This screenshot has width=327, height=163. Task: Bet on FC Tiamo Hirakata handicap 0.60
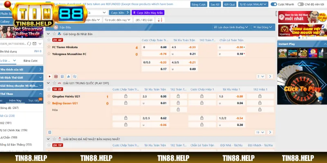point(155,47)
